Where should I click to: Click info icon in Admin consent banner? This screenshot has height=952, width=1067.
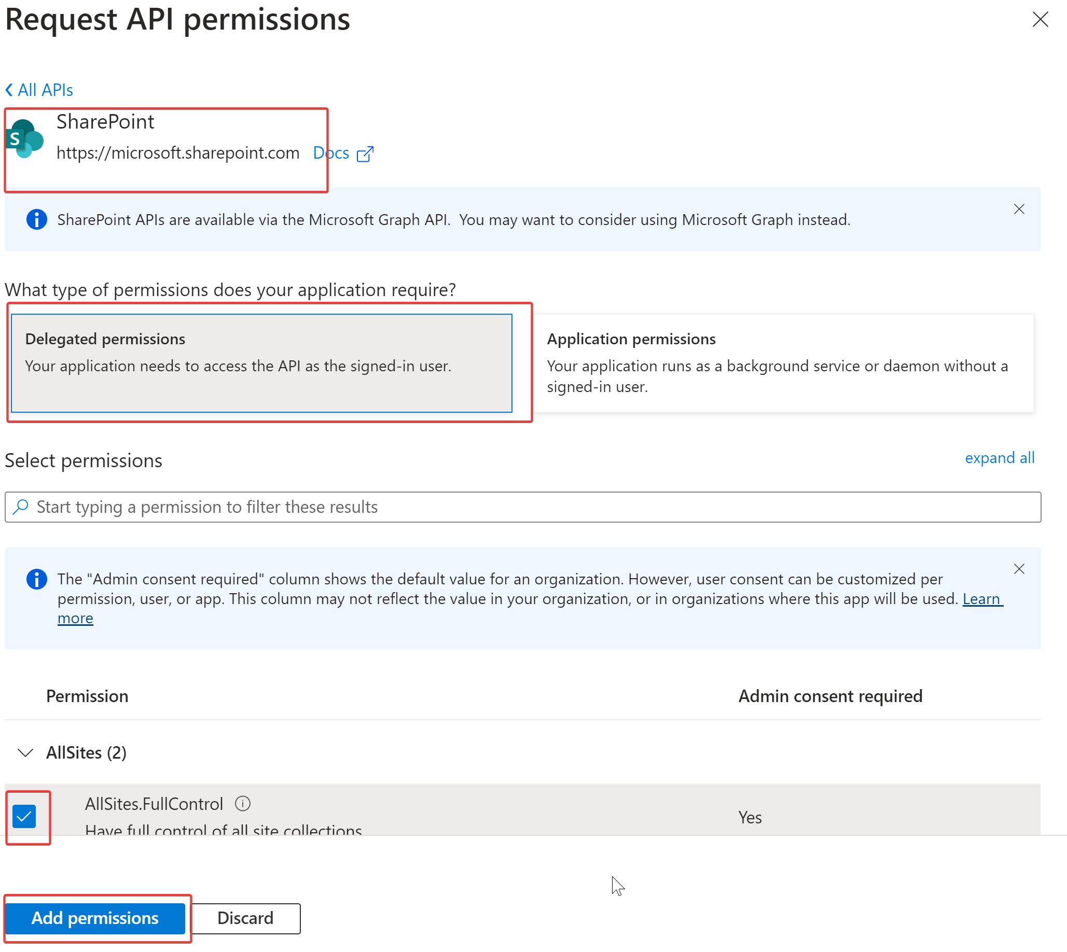tap(37, 579)
